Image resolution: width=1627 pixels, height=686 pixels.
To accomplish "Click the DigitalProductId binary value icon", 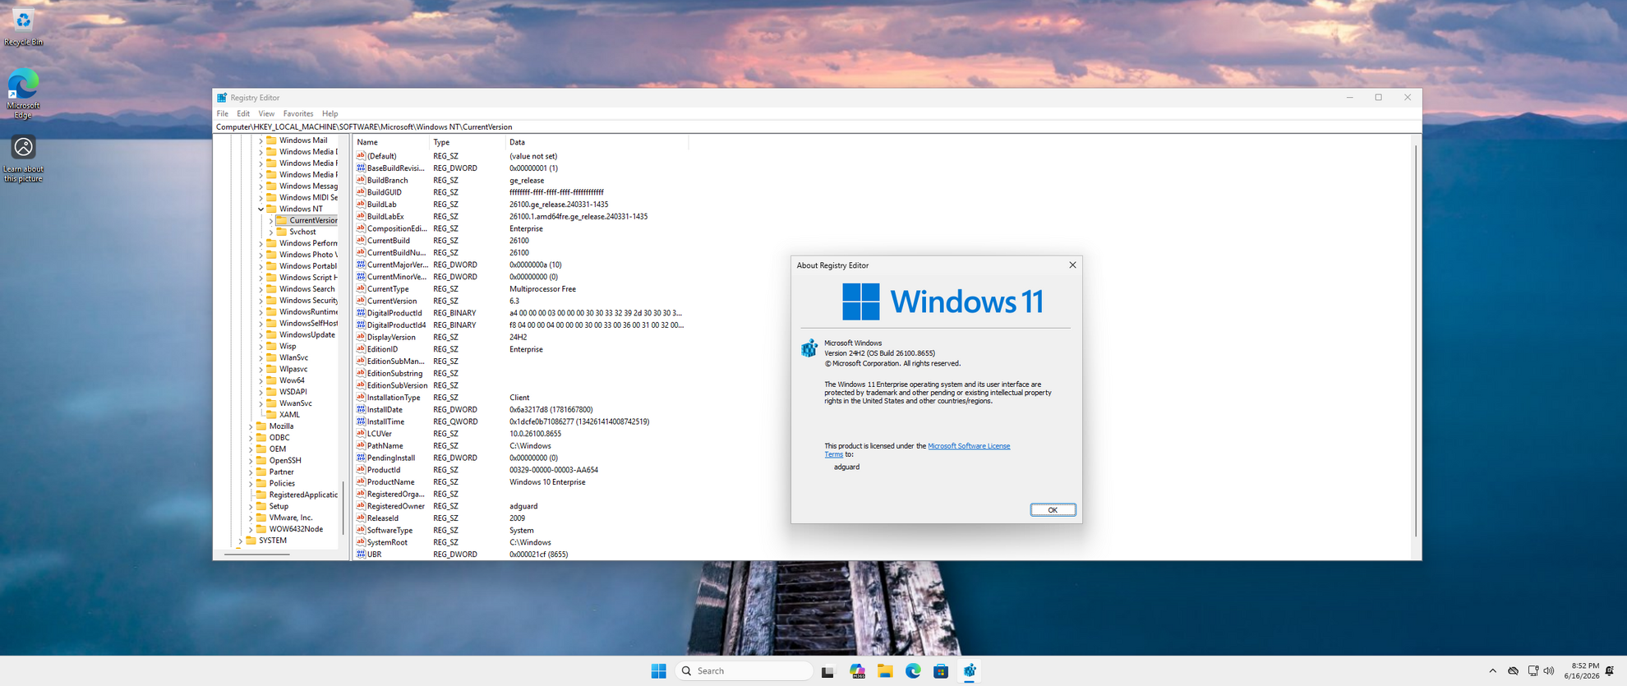I will click(x=361, y=313).
